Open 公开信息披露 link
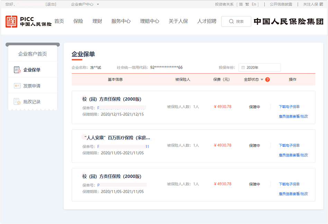The image size is (328, 224). coord(281,4)
